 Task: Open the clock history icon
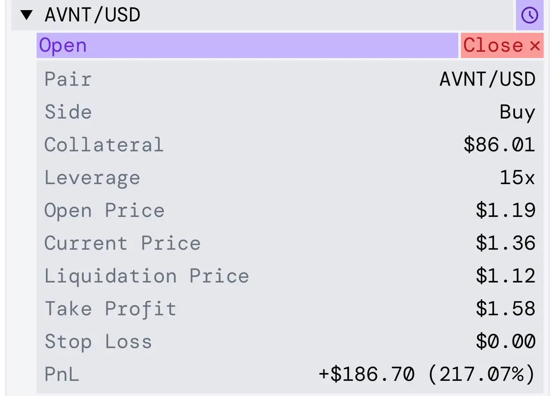click(x=530, y=15)
